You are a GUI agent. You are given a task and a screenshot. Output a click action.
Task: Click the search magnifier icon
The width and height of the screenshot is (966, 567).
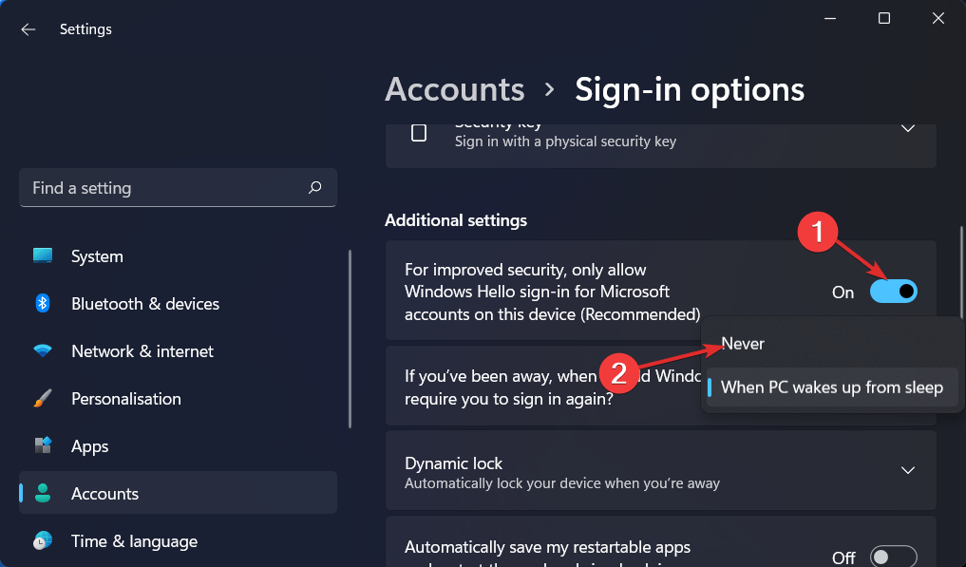point(314,187)
